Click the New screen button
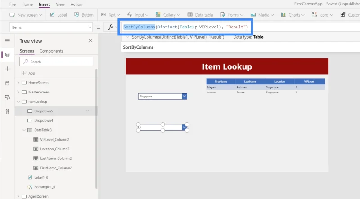The image size is (360, 199). (26, 15)
